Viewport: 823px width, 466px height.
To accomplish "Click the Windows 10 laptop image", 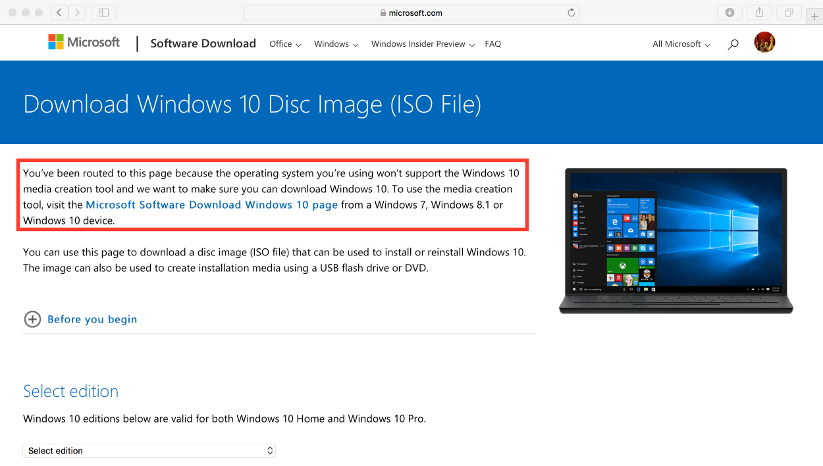I will point(676,240).
